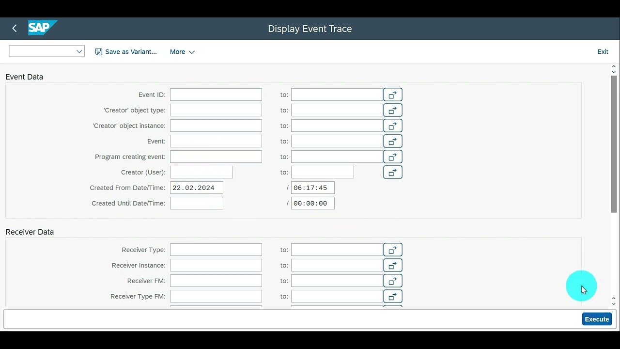This screenshot has width=620, height=349.
Task: Click the scroll-up arrows at top right
Action: [614, 69]
